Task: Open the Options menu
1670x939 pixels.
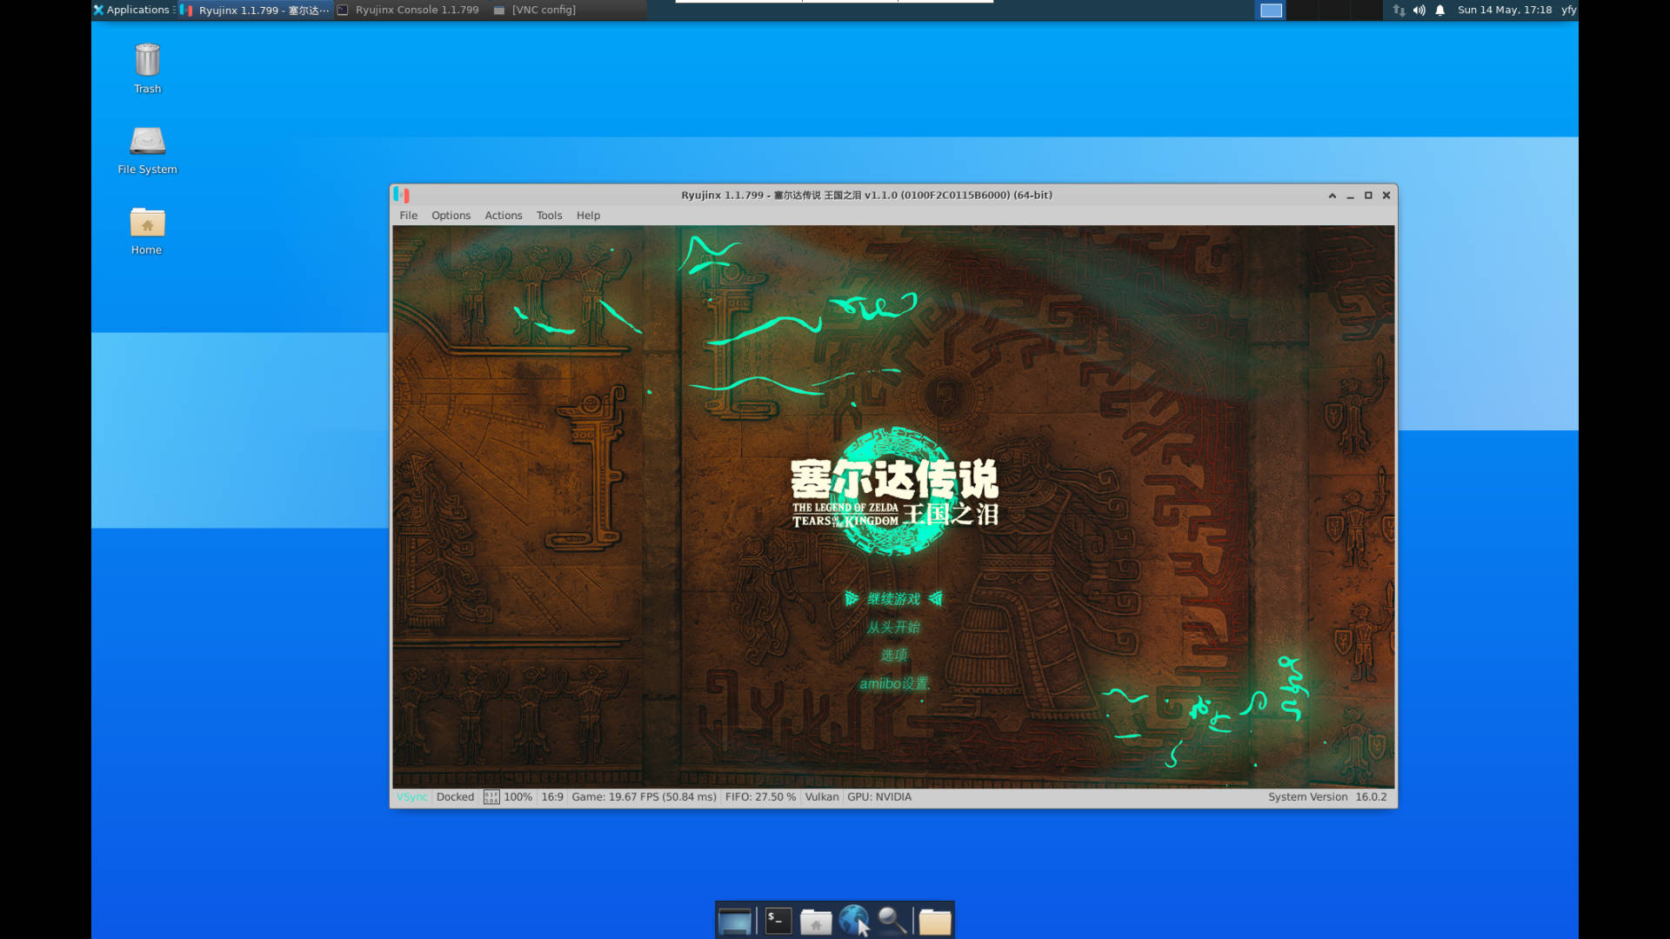Action: coord(451,216)
